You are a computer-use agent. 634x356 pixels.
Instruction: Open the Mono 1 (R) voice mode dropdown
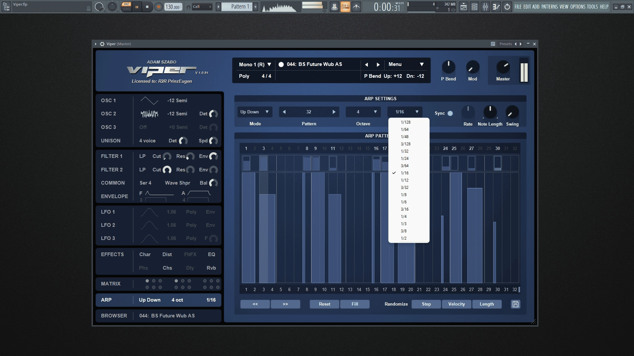[255, 64]
